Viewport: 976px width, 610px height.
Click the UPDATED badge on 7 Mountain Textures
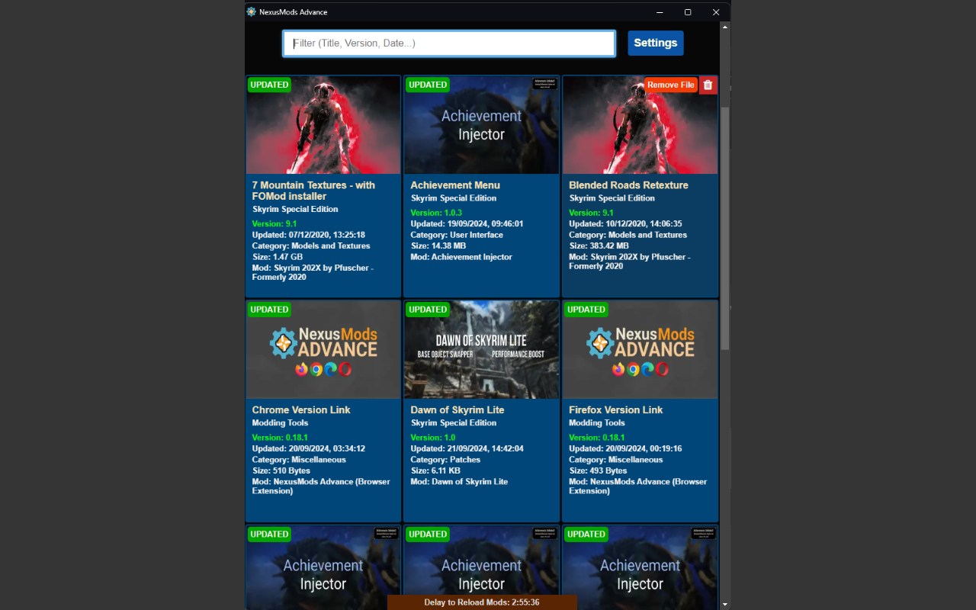coord(269,85)
